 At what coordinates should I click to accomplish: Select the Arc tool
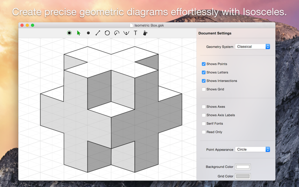click(x=117, y=33)
